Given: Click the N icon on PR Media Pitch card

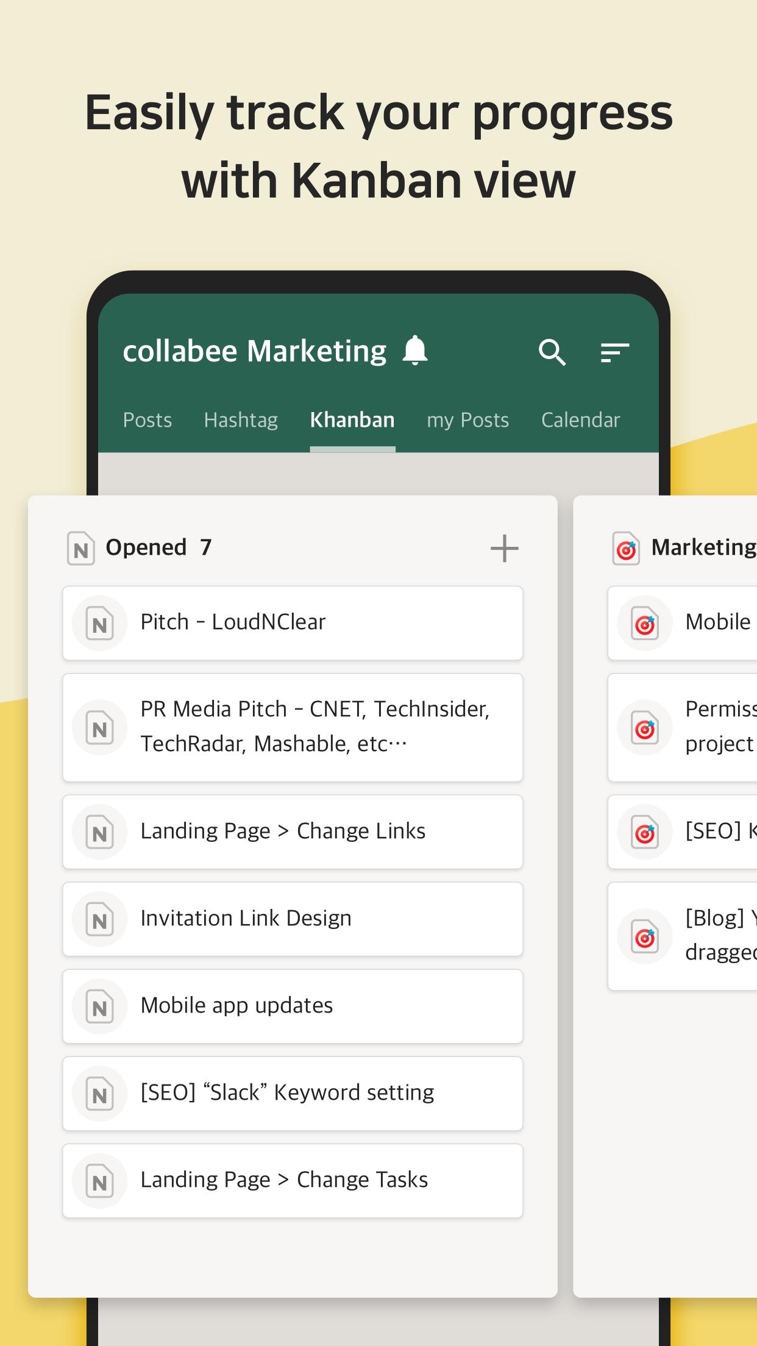Looking at the screenshot, I should tap(99, 727).
